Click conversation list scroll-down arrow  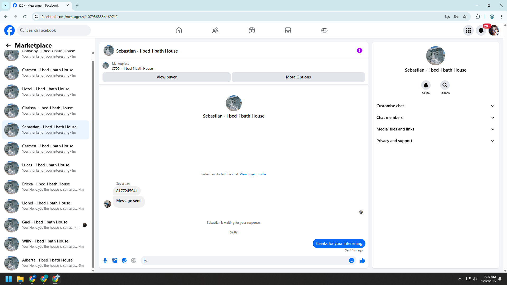coord(93,270)
